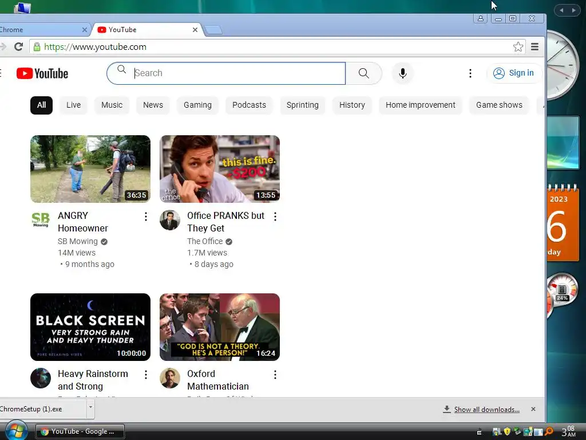
Task: Select the News filter chip
Action: point(153,105)
